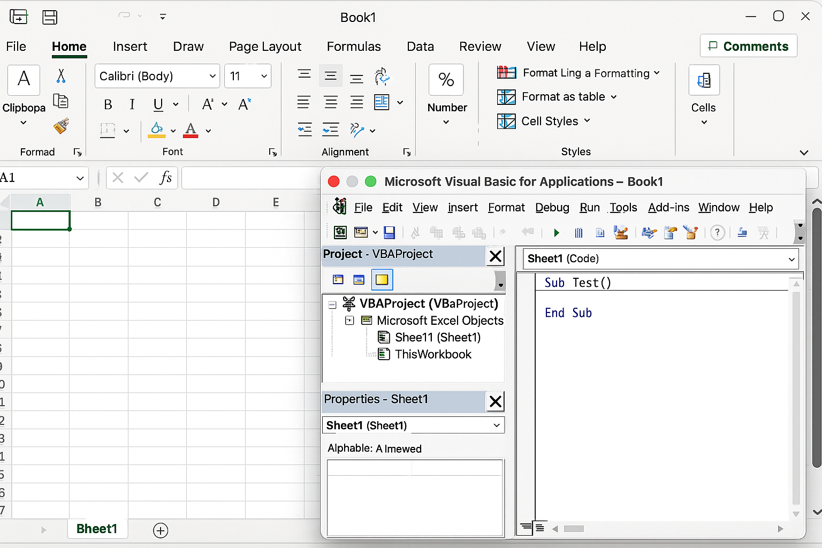The width and height of the screenshot is (822, 548).
Task: Align text left in Alignment group
Action: pos(303,102)
